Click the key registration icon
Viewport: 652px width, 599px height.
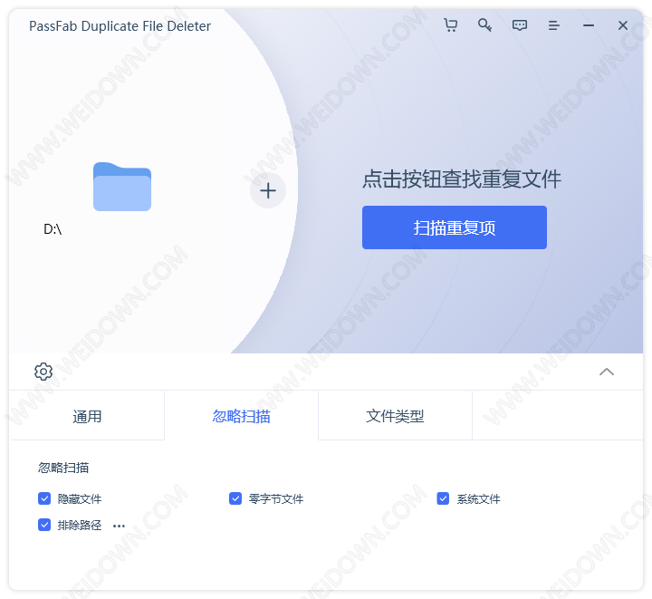[x=484, y=25]
